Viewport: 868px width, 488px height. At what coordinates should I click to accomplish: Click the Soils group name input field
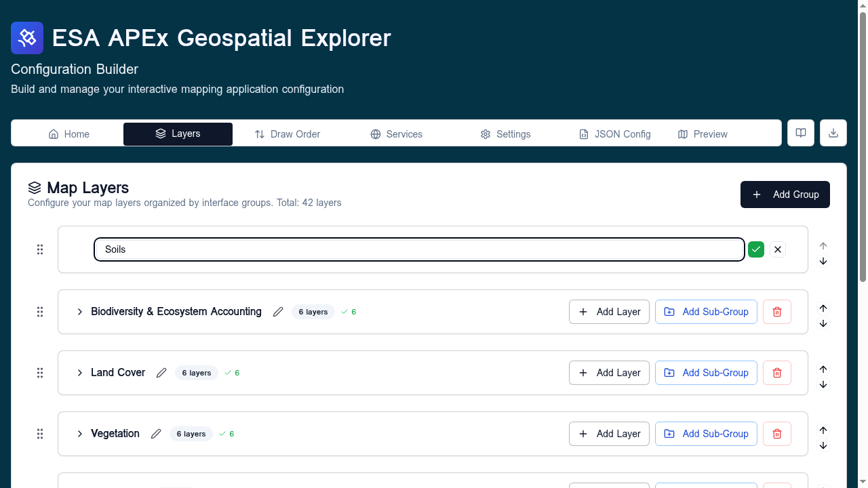419,249
